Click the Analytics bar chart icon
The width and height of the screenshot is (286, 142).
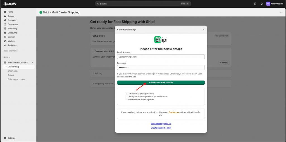coord(5,45)
